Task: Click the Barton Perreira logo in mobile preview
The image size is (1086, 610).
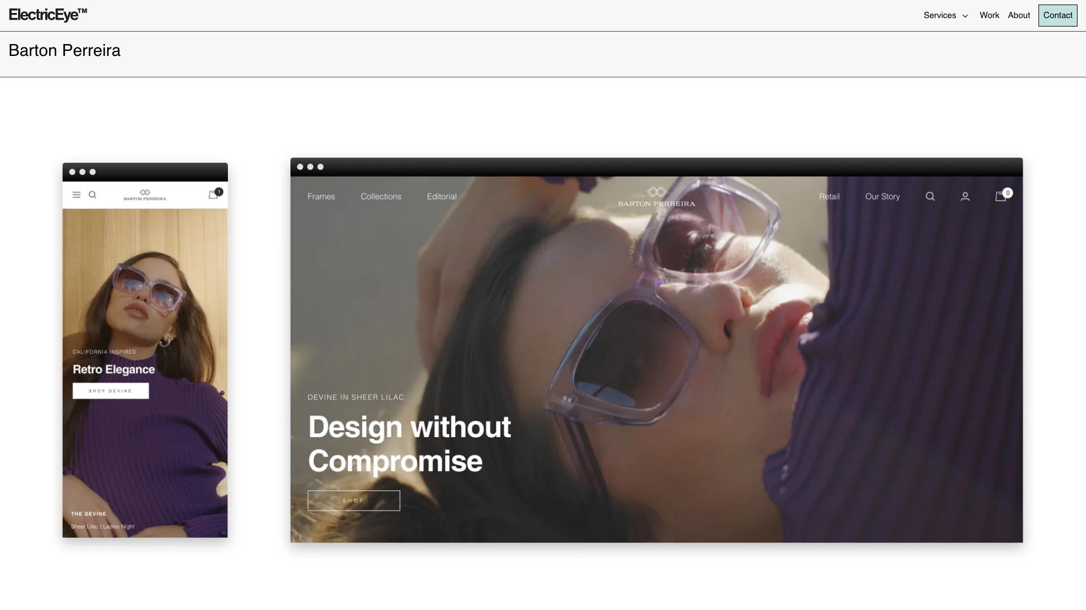Action: click(x=145, y=195)
